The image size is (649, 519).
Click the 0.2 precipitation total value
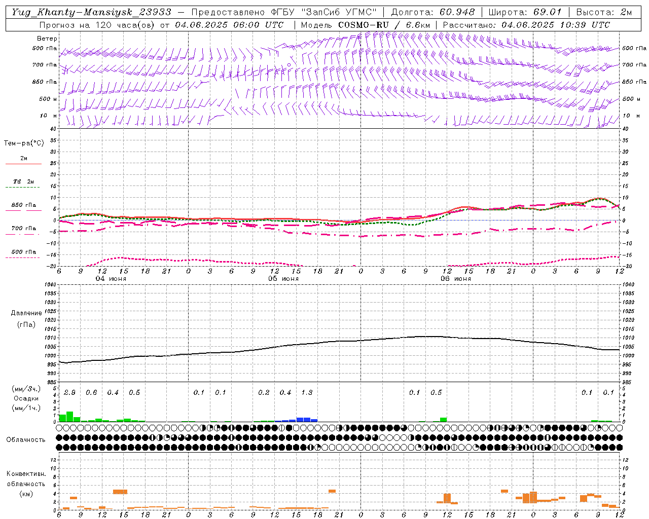click(x=264, y=393)
